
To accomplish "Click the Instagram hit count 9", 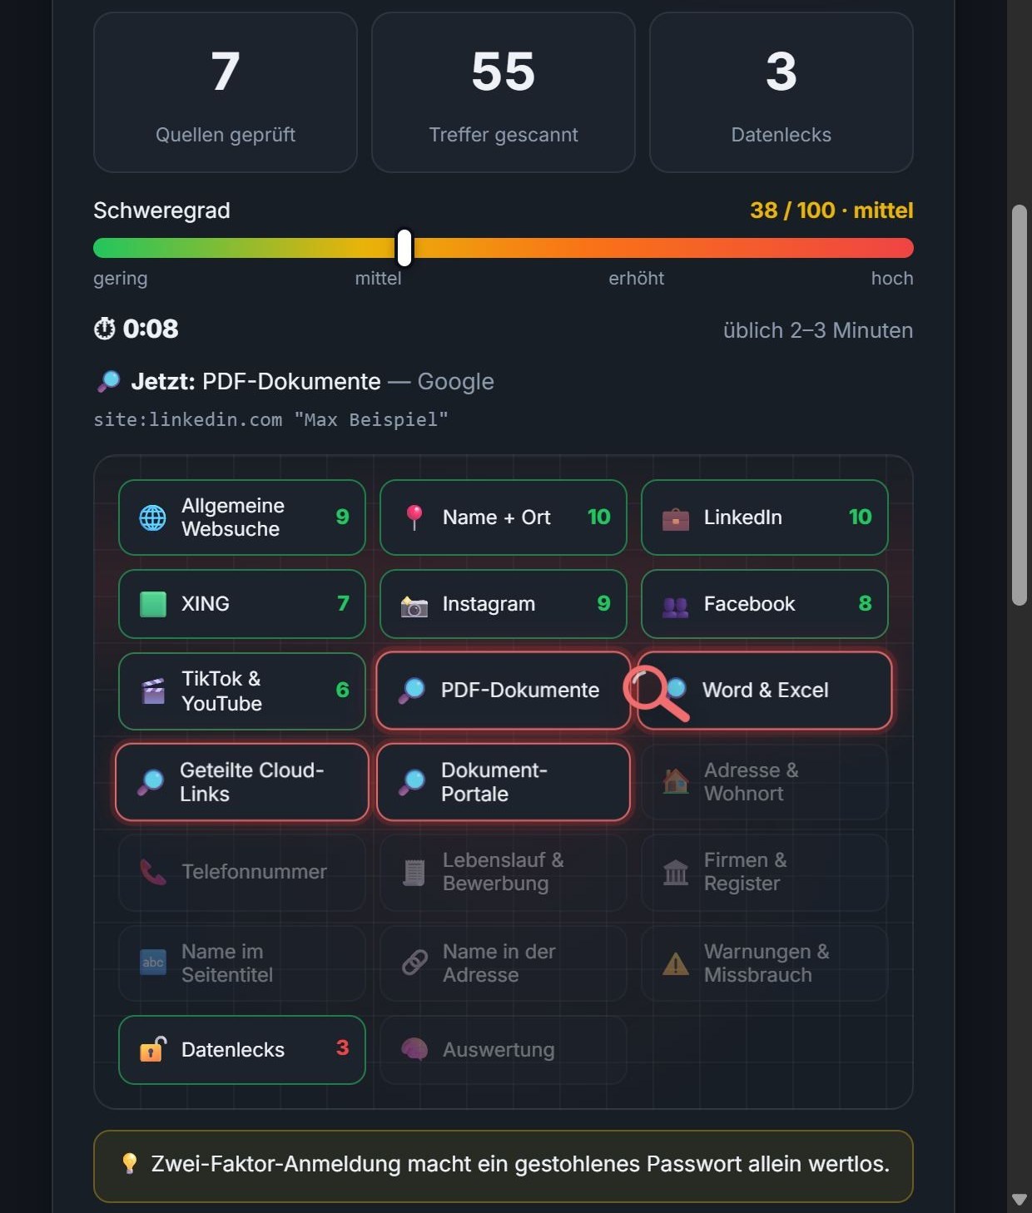I will tap(604, 603).
